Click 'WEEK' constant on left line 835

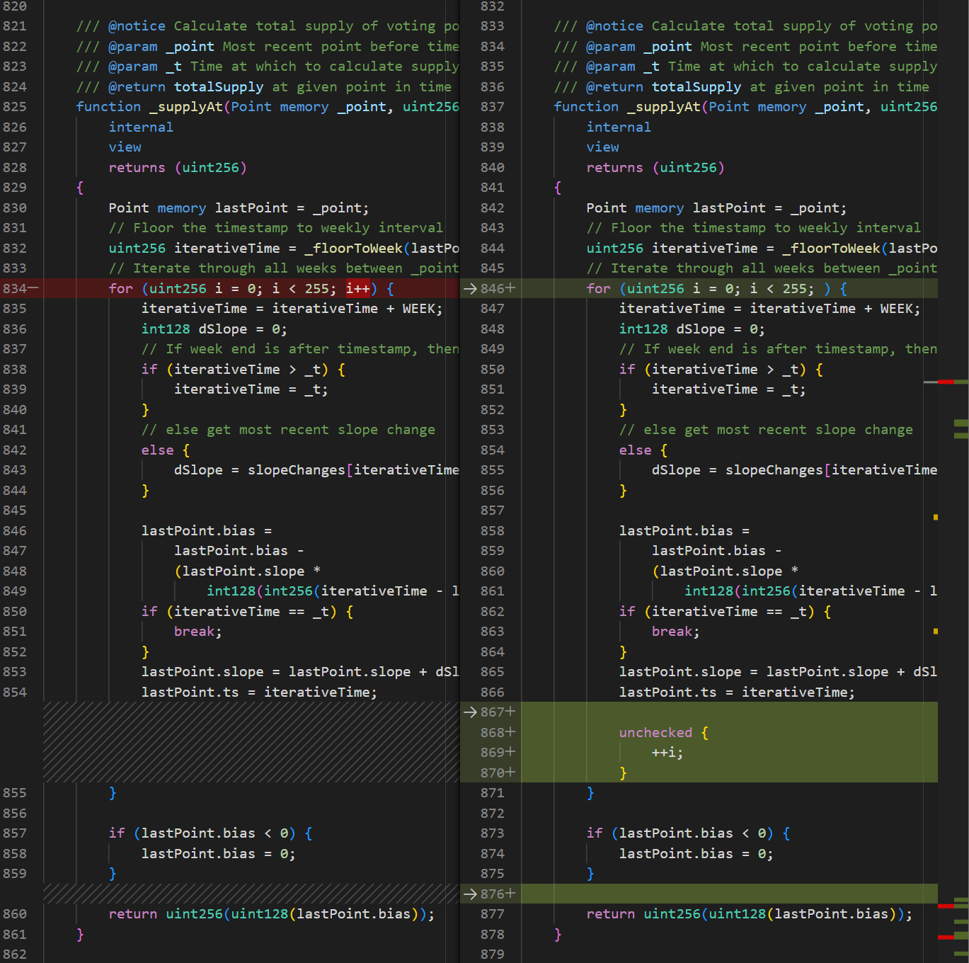(418, 308)
